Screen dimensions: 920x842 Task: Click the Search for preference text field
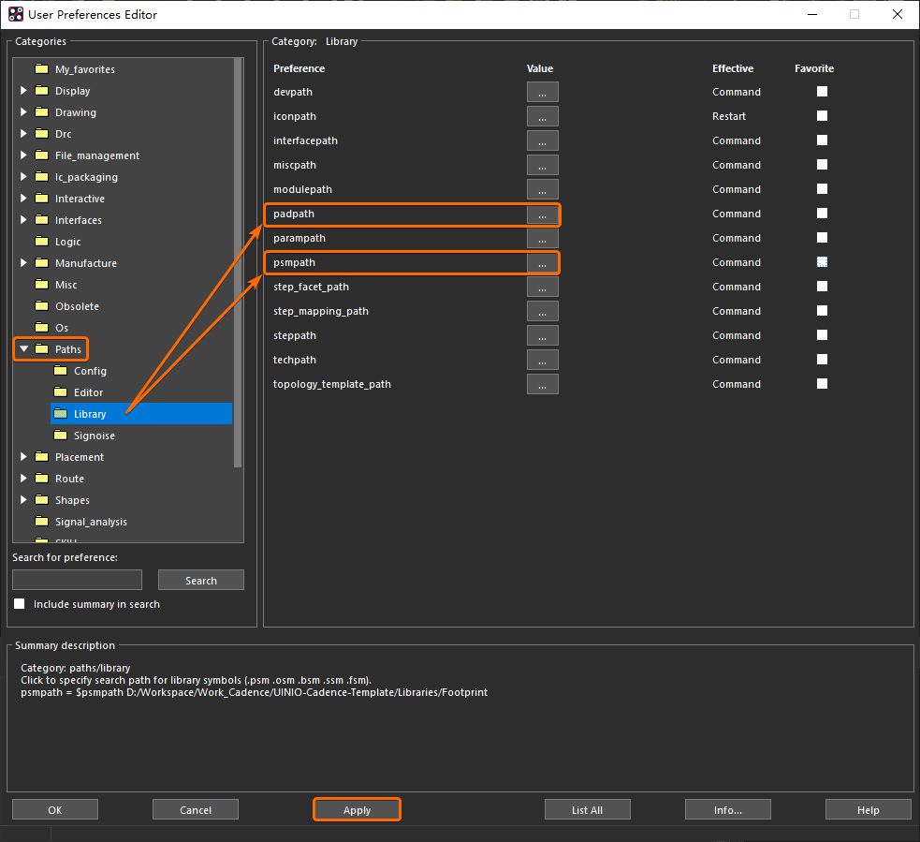click(x=77, y=580)
